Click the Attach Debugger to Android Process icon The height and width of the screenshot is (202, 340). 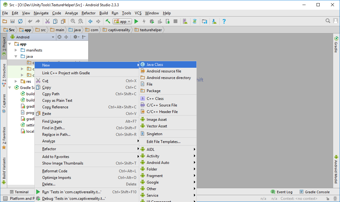(168, 21)
